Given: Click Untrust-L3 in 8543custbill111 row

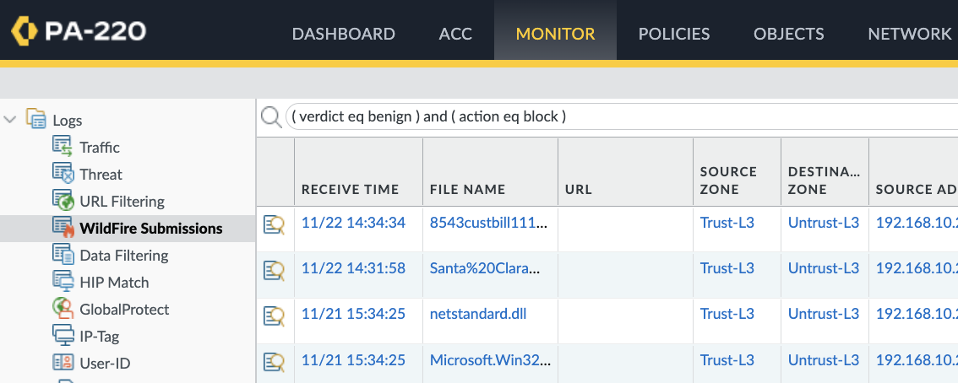Looking at the screenshot, I should point(824,223).
